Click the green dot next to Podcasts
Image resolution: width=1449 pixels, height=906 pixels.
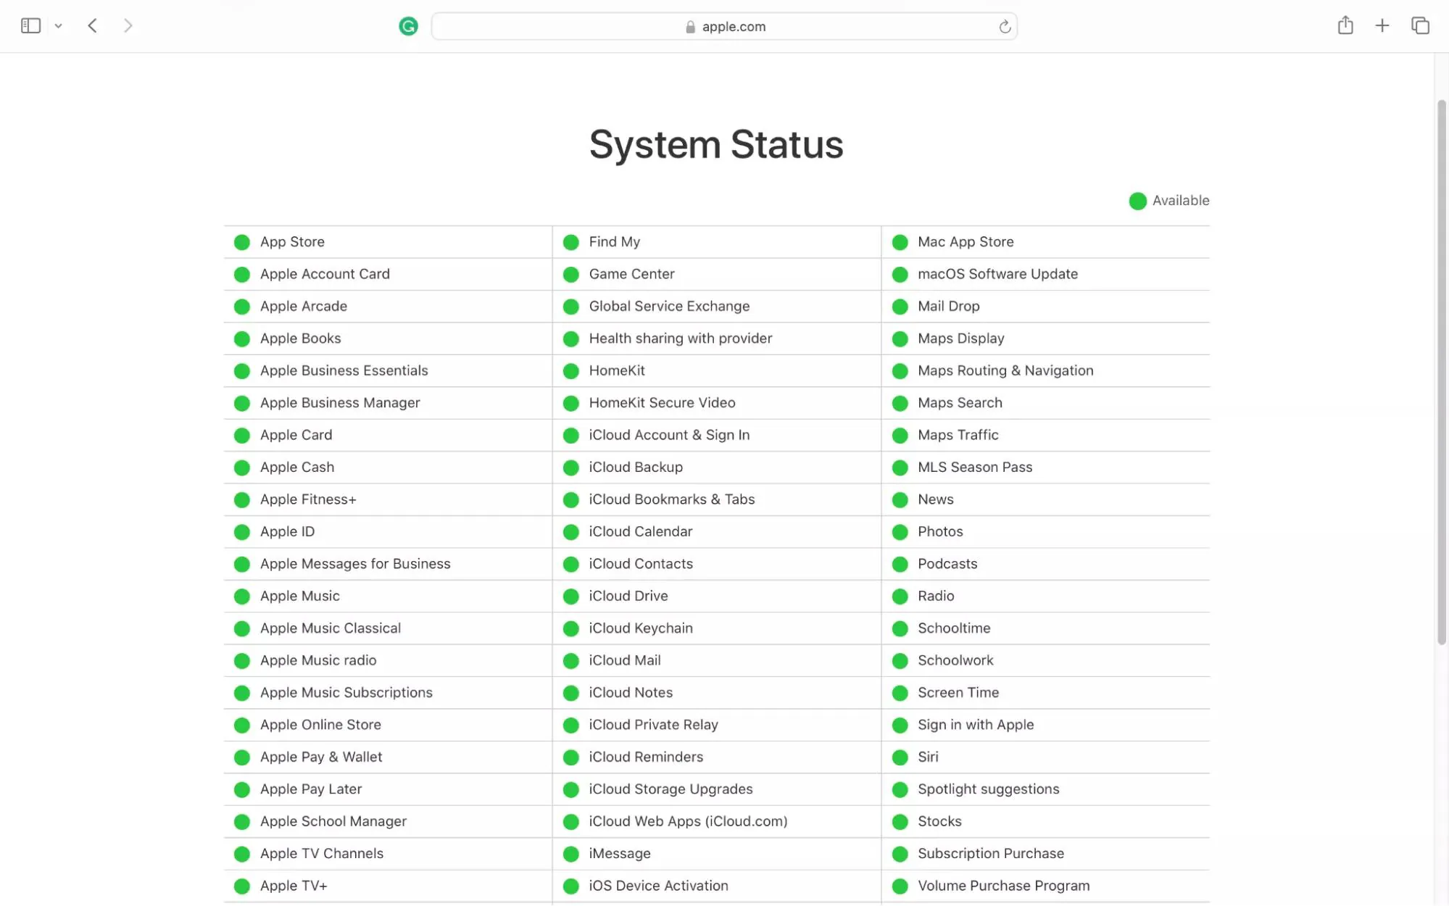click(900, 565)
